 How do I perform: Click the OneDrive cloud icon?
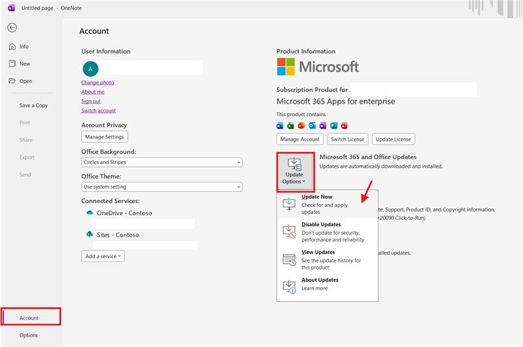pyautogui.click(x=90, y=213)
